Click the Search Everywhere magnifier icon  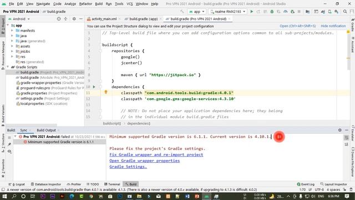345,12
